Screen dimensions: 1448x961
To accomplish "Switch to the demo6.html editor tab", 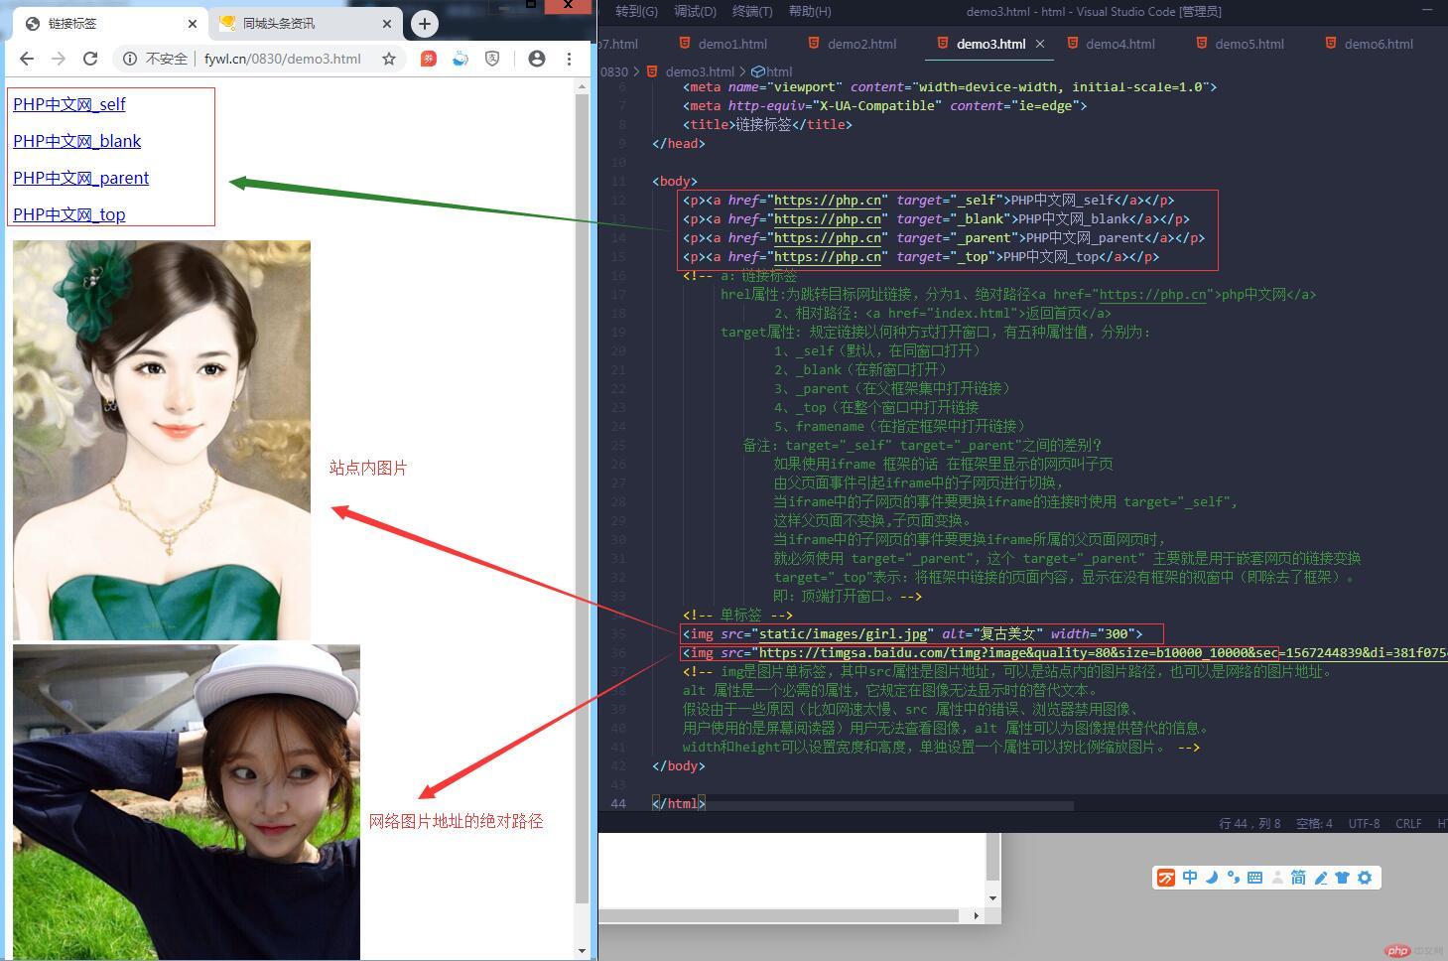I will 1369,44.
